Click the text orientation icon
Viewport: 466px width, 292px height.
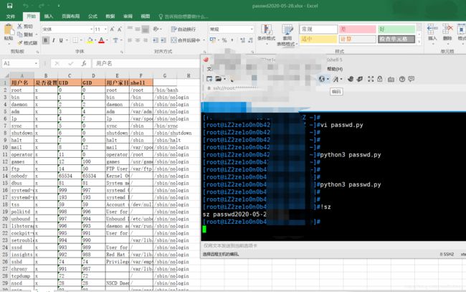(156, 29)
